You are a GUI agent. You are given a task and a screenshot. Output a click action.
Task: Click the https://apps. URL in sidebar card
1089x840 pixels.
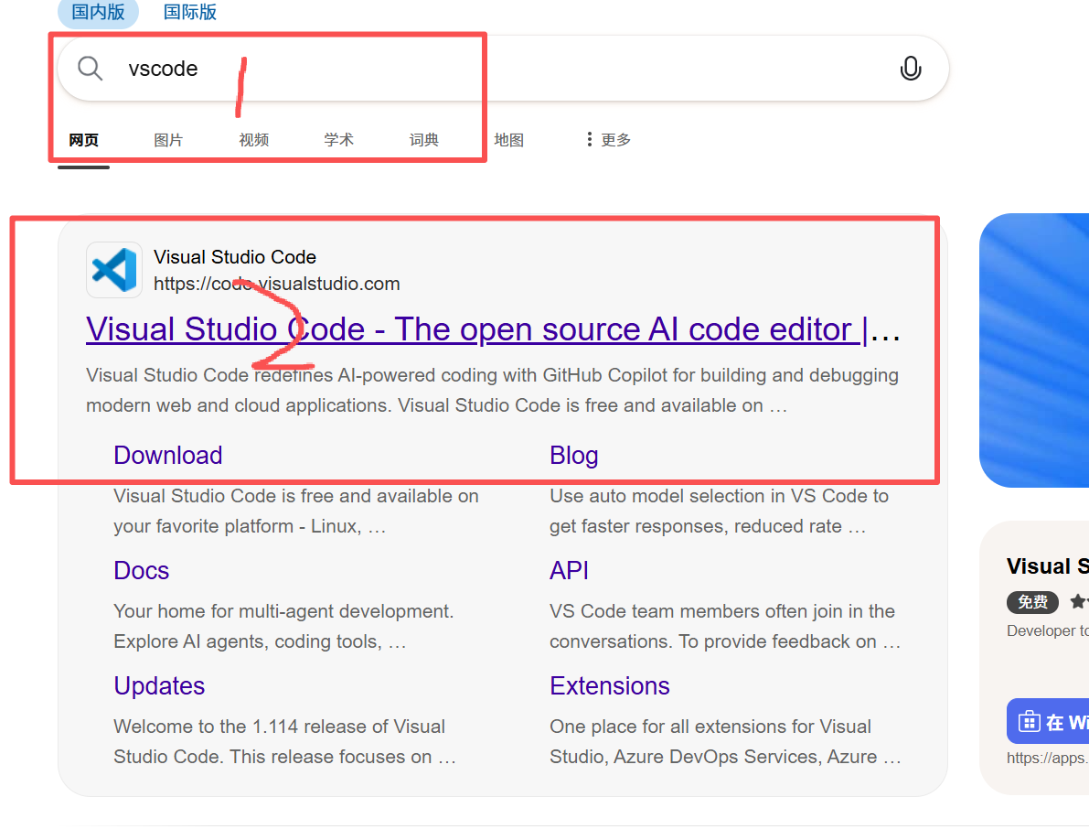1048,758
